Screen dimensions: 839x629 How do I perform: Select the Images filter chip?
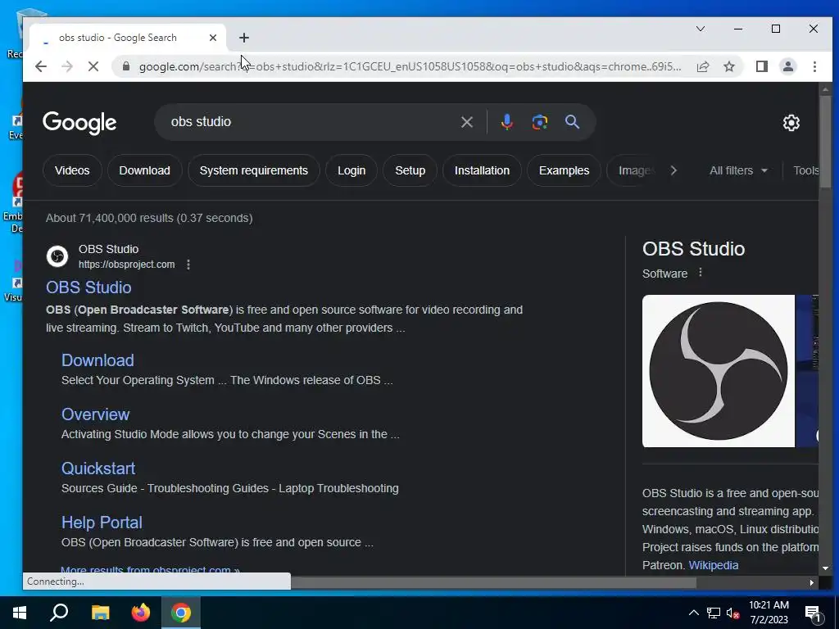[635, 170]
